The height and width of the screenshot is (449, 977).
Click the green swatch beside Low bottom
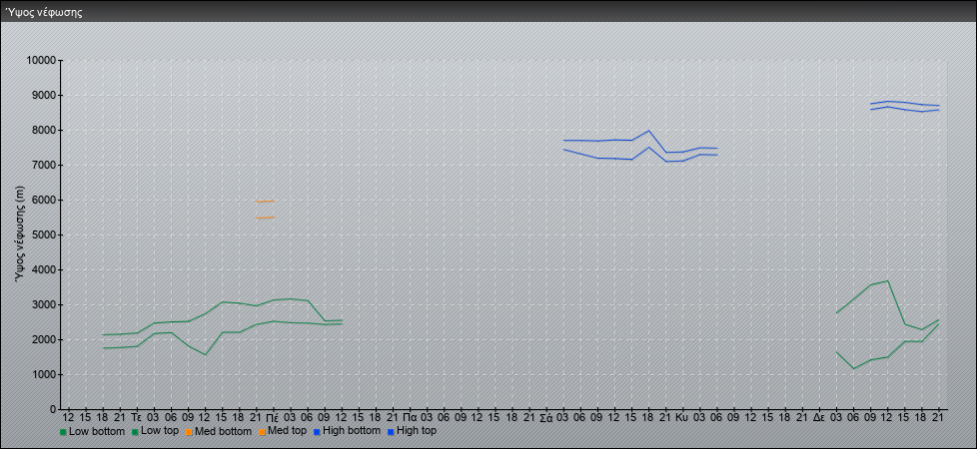click(63, 432)
